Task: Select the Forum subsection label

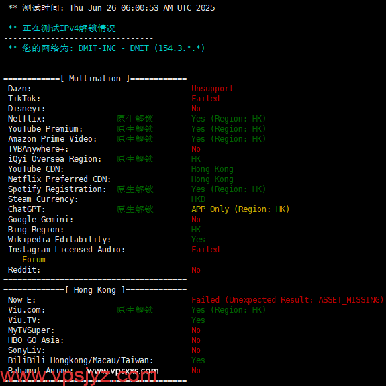Action: pos(34,260)
